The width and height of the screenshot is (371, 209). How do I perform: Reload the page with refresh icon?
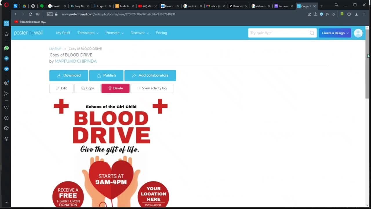tap(30, 14)
